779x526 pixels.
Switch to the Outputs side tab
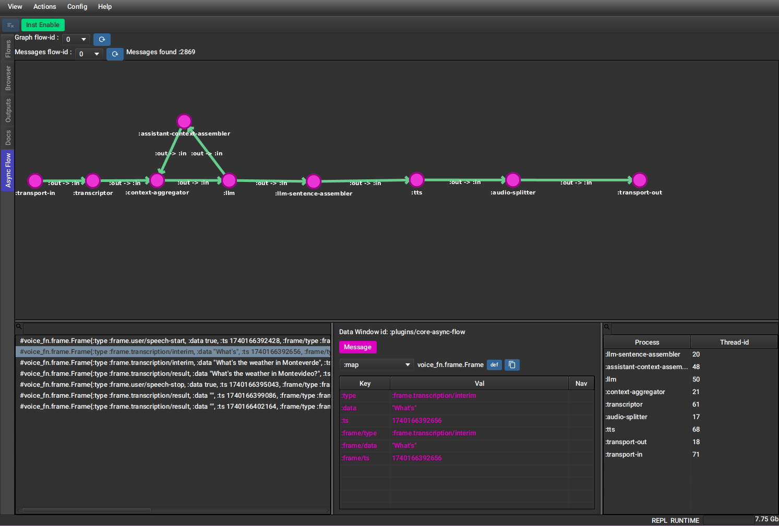click(8, 111)
